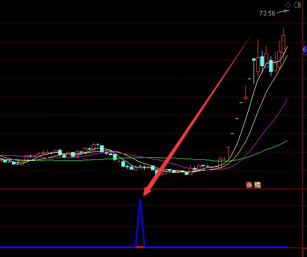
Task: Click the right end of the magenta moving average line
Action: tap(287, 99)
